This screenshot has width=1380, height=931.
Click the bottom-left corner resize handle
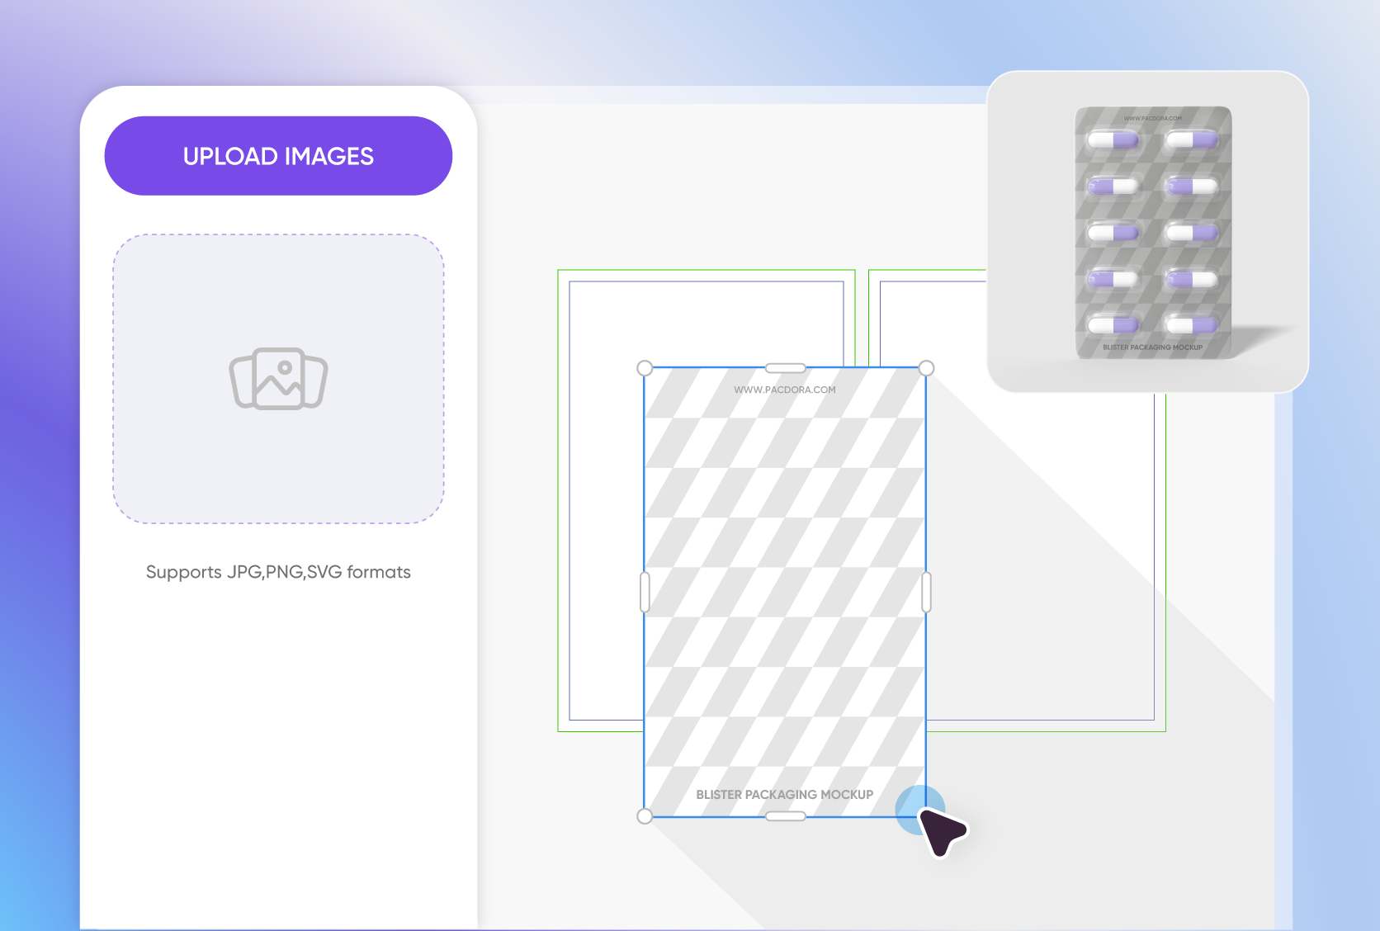click(645, 816)
